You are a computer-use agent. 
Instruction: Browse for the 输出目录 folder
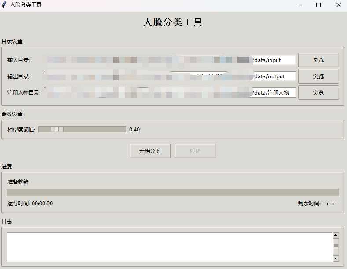318,76
